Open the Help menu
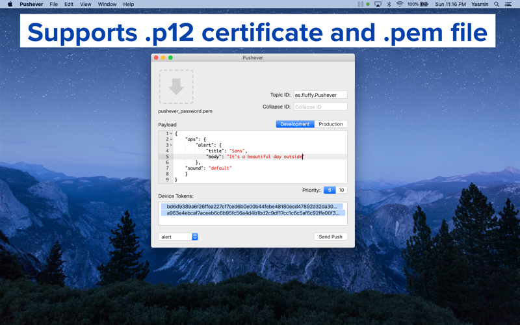Screen dimensions: 520x325 coord(128,5)
